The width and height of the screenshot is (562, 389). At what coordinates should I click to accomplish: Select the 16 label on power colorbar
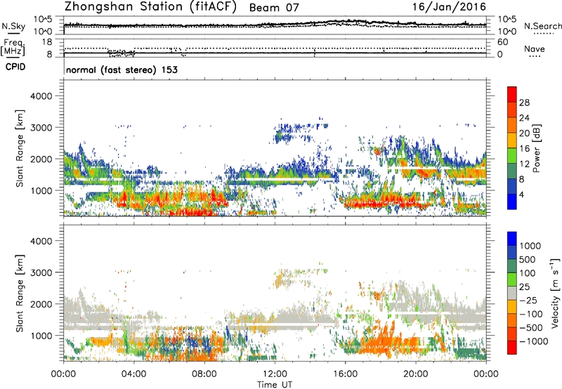coord(524,149)
